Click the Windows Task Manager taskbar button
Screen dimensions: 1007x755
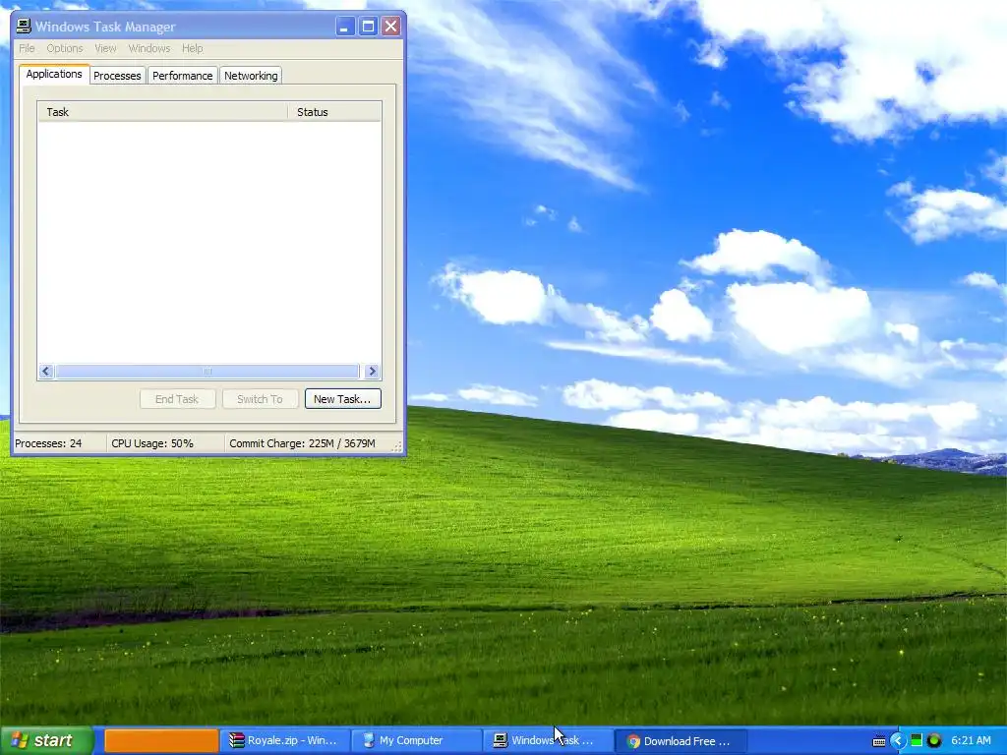549,740
